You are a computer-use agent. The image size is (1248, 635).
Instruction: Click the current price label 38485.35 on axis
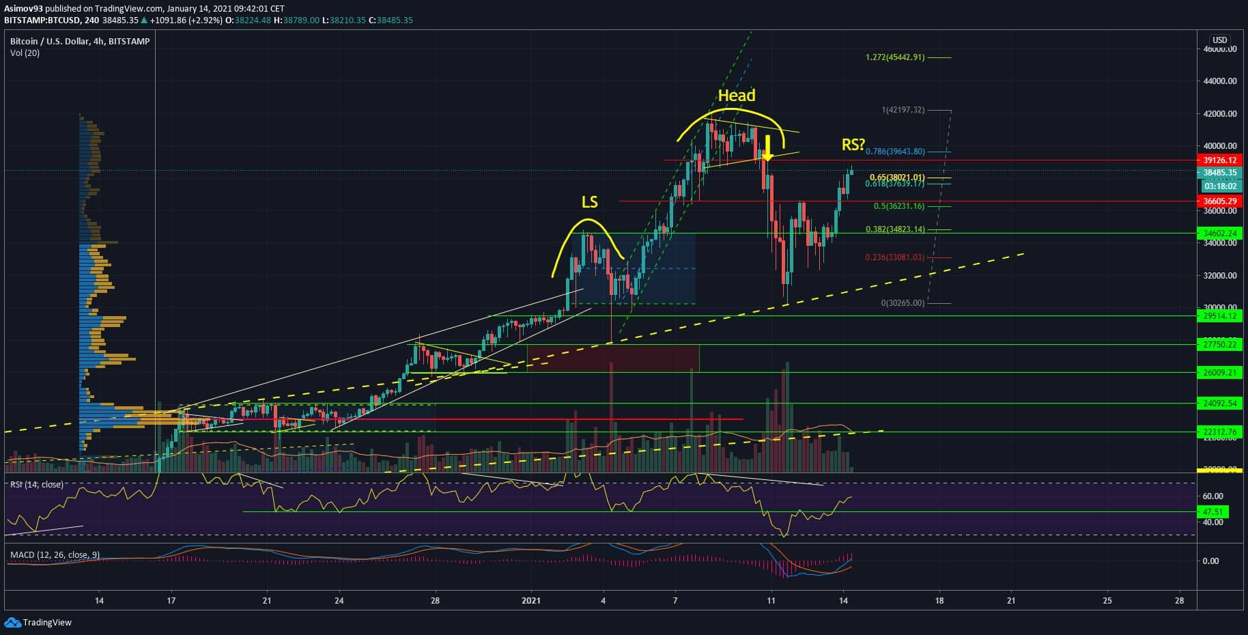point(1220,173)
